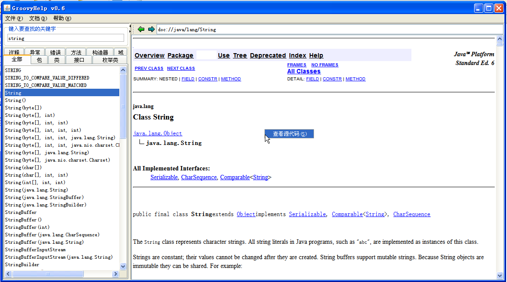The image size is (507, 282).
Task: Click the document pane scroll down arrow
Action: pos(500,275)
